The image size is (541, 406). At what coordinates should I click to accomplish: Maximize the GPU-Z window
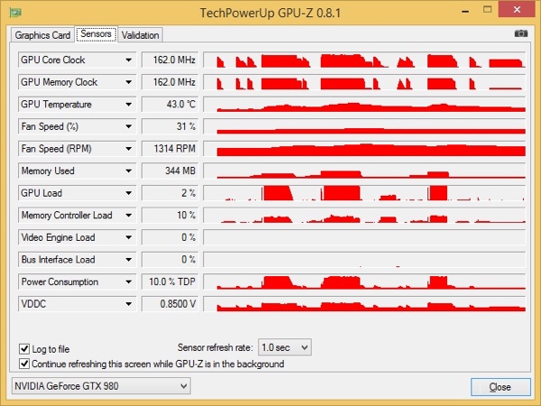[x=487, y=10]
